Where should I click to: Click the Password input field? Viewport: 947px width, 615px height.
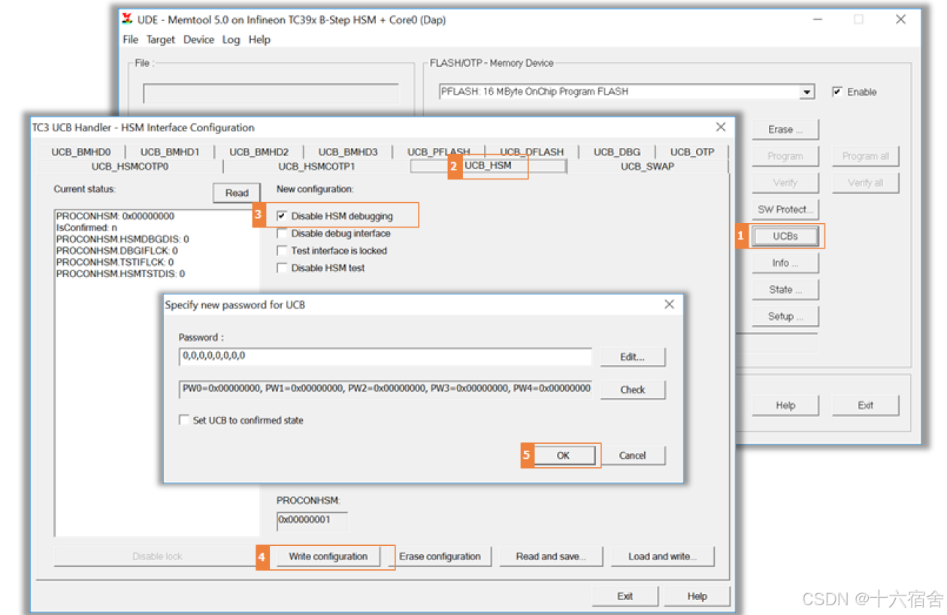[x=386, y=356]
